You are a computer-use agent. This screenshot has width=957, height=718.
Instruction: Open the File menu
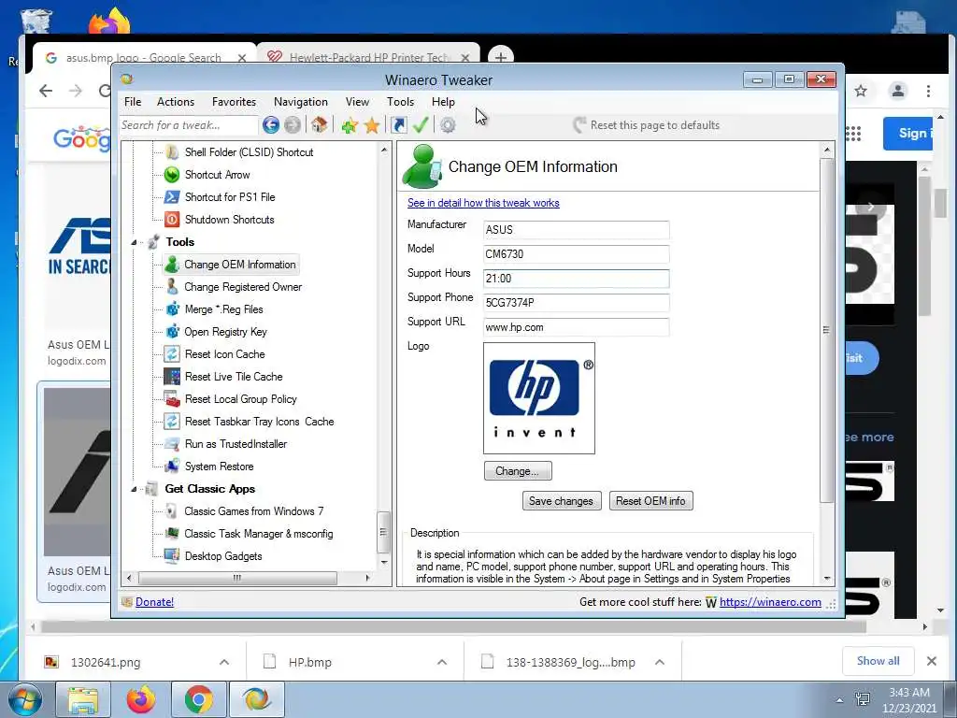133,102
